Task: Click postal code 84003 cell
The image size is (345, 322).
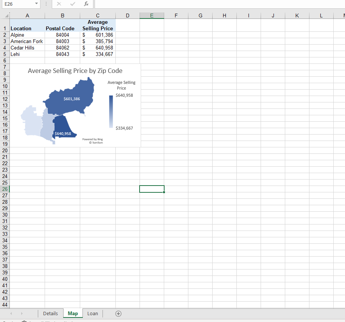Action: [62, 41]
